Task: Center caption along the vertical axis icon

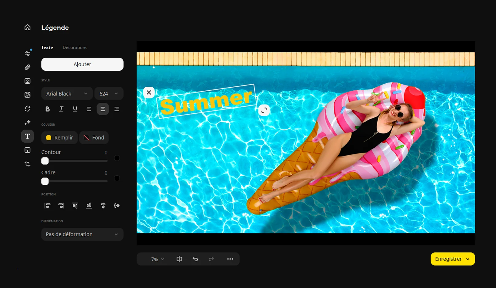Action: tap(103, 206)
